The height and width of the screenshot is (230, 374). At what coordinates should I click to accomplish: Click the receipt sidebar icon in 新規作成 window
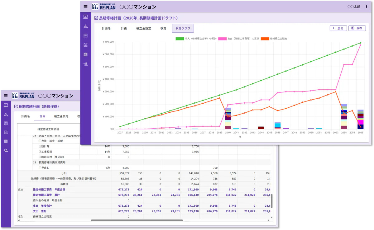(6, 123)
